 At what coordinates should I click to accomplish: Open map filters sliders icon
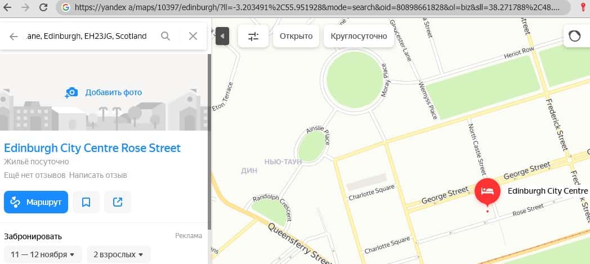[253, 36]
